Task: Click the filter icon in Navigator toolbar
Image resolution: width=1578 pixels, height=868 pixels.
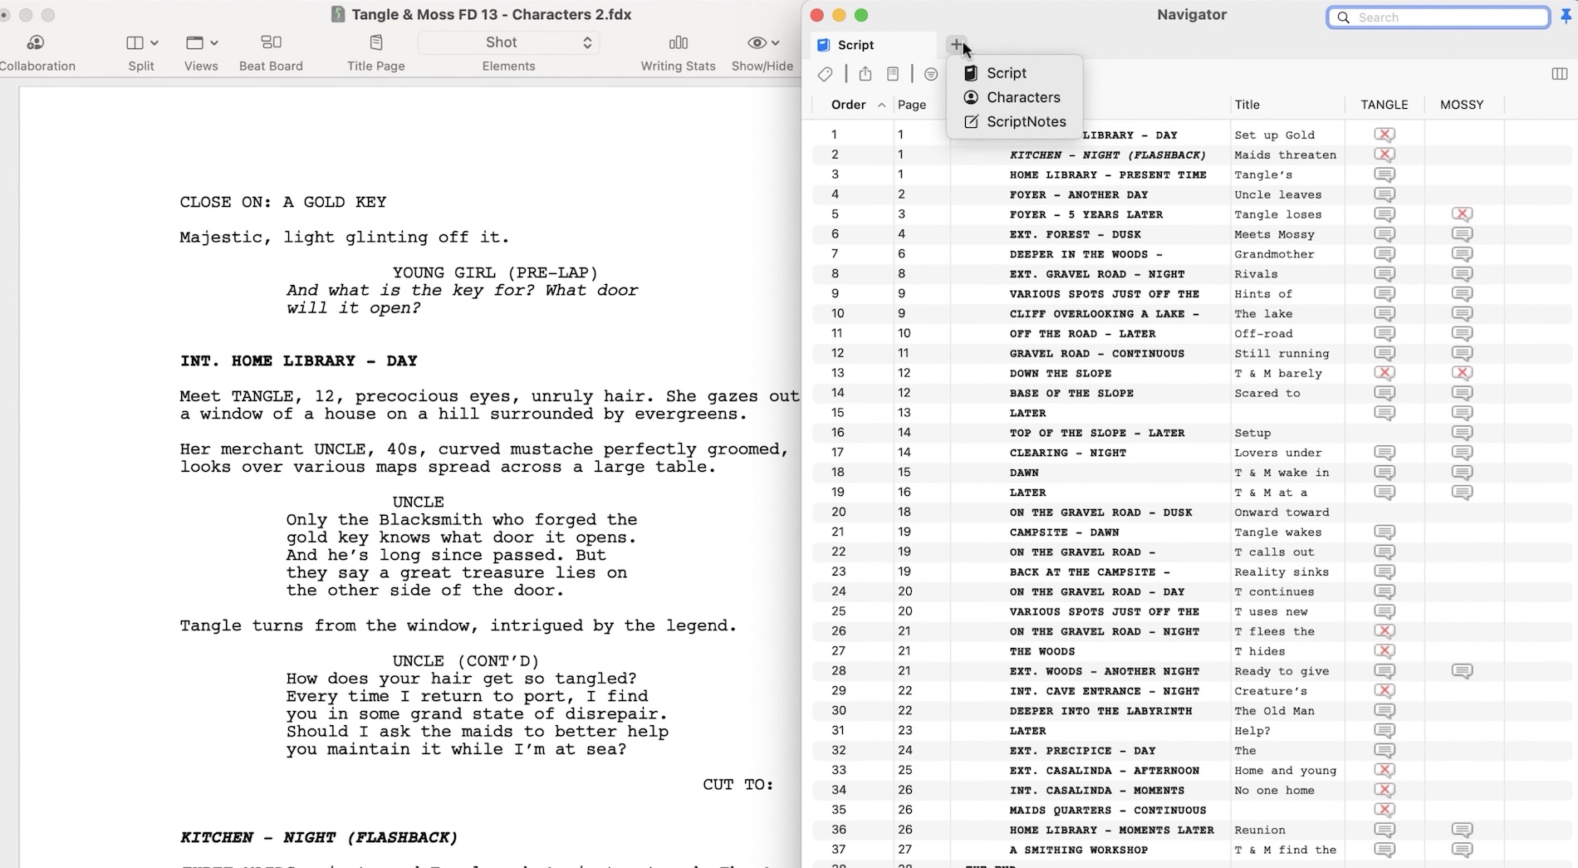Action: tap(931, 75)
